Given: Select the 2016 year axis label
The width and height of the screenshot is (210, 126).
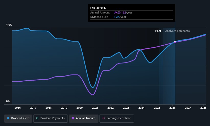Looking at the screenshot, I should click(x=18, y=108).
